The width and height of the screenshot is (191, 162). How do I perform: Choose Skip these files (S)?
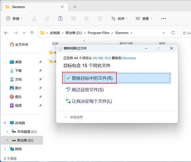point(85,90)
